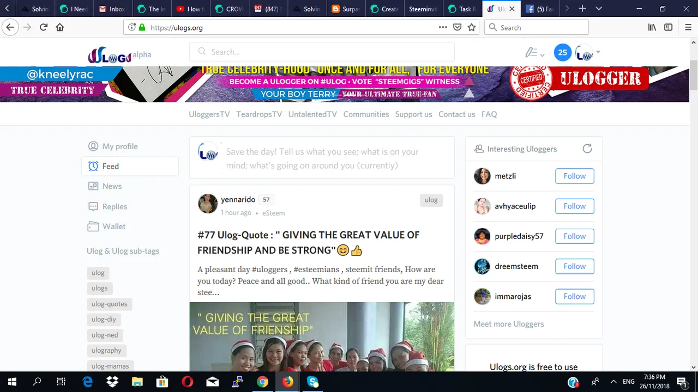This screenshot has height=392, width=698.
Task: Open a new tab with the plus button
Action: point(582,9)
